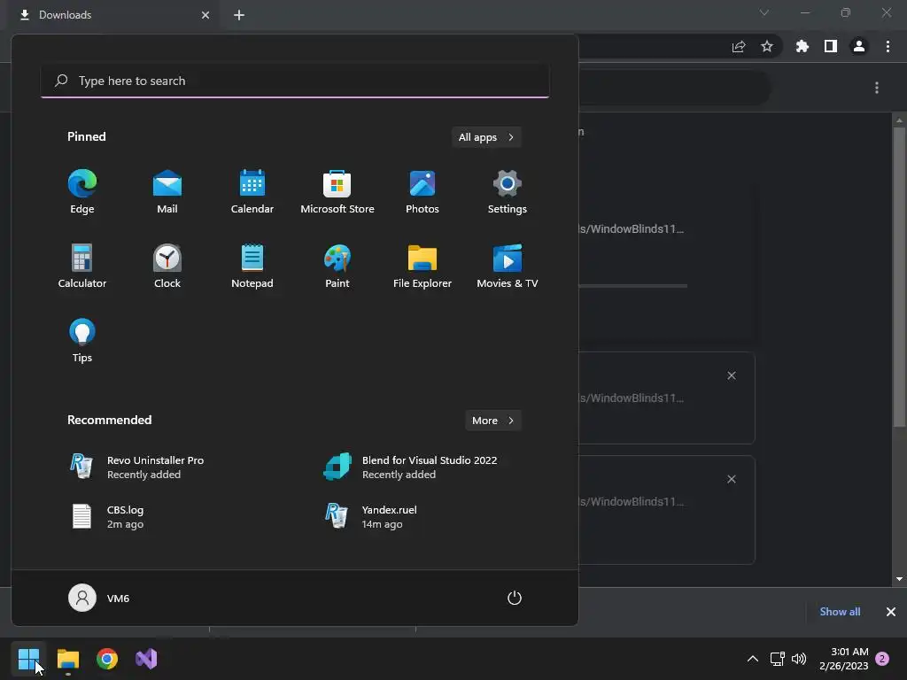Screen dimensions: 907x680
Task: Open the Tips app
Action: coord(82,341)
